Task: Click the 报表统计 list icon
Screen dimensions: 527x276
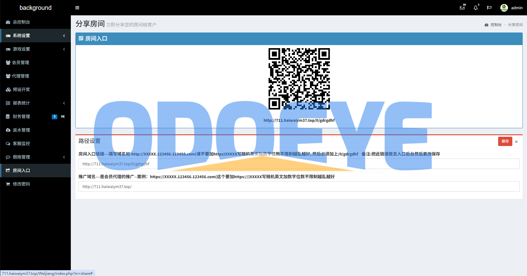Action: [8, 103]
